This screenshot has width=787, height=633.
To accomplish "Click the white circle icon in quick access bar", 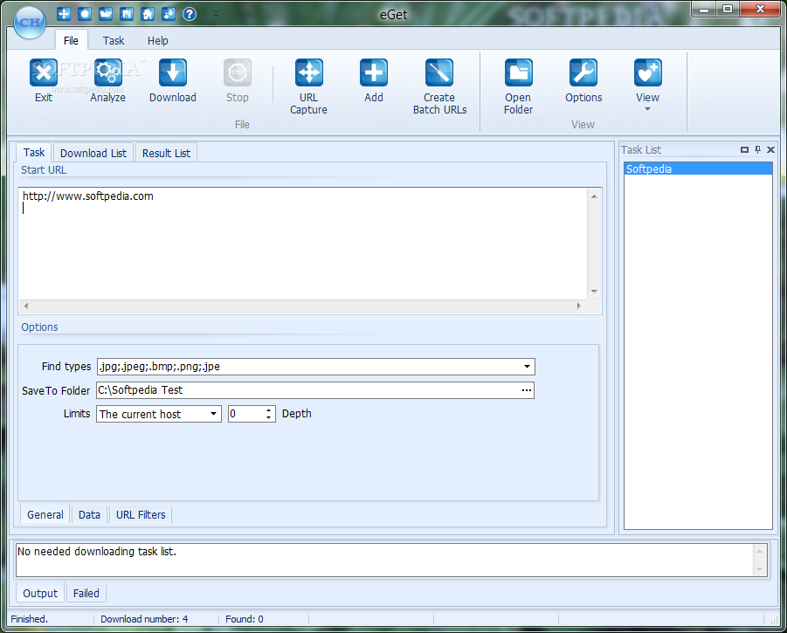I will 85,14.
